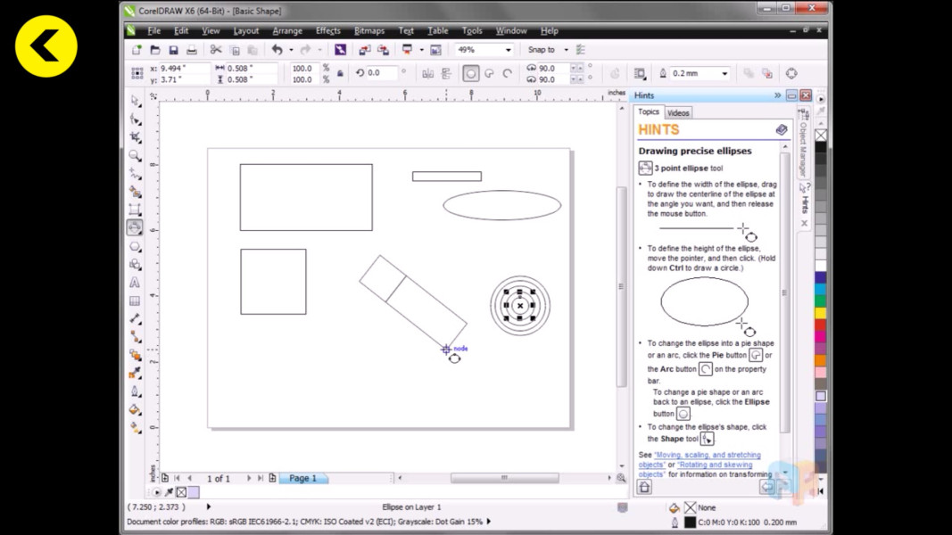
Task: Switch shape to Pie
Action: [x=489, y=73]
